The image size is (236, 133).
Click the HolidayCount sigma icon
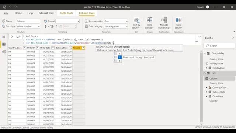[x=207, y=64]
